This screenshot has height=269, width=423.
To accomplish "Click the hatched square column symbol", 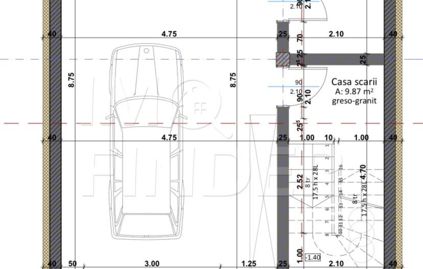I will [283, 59].
